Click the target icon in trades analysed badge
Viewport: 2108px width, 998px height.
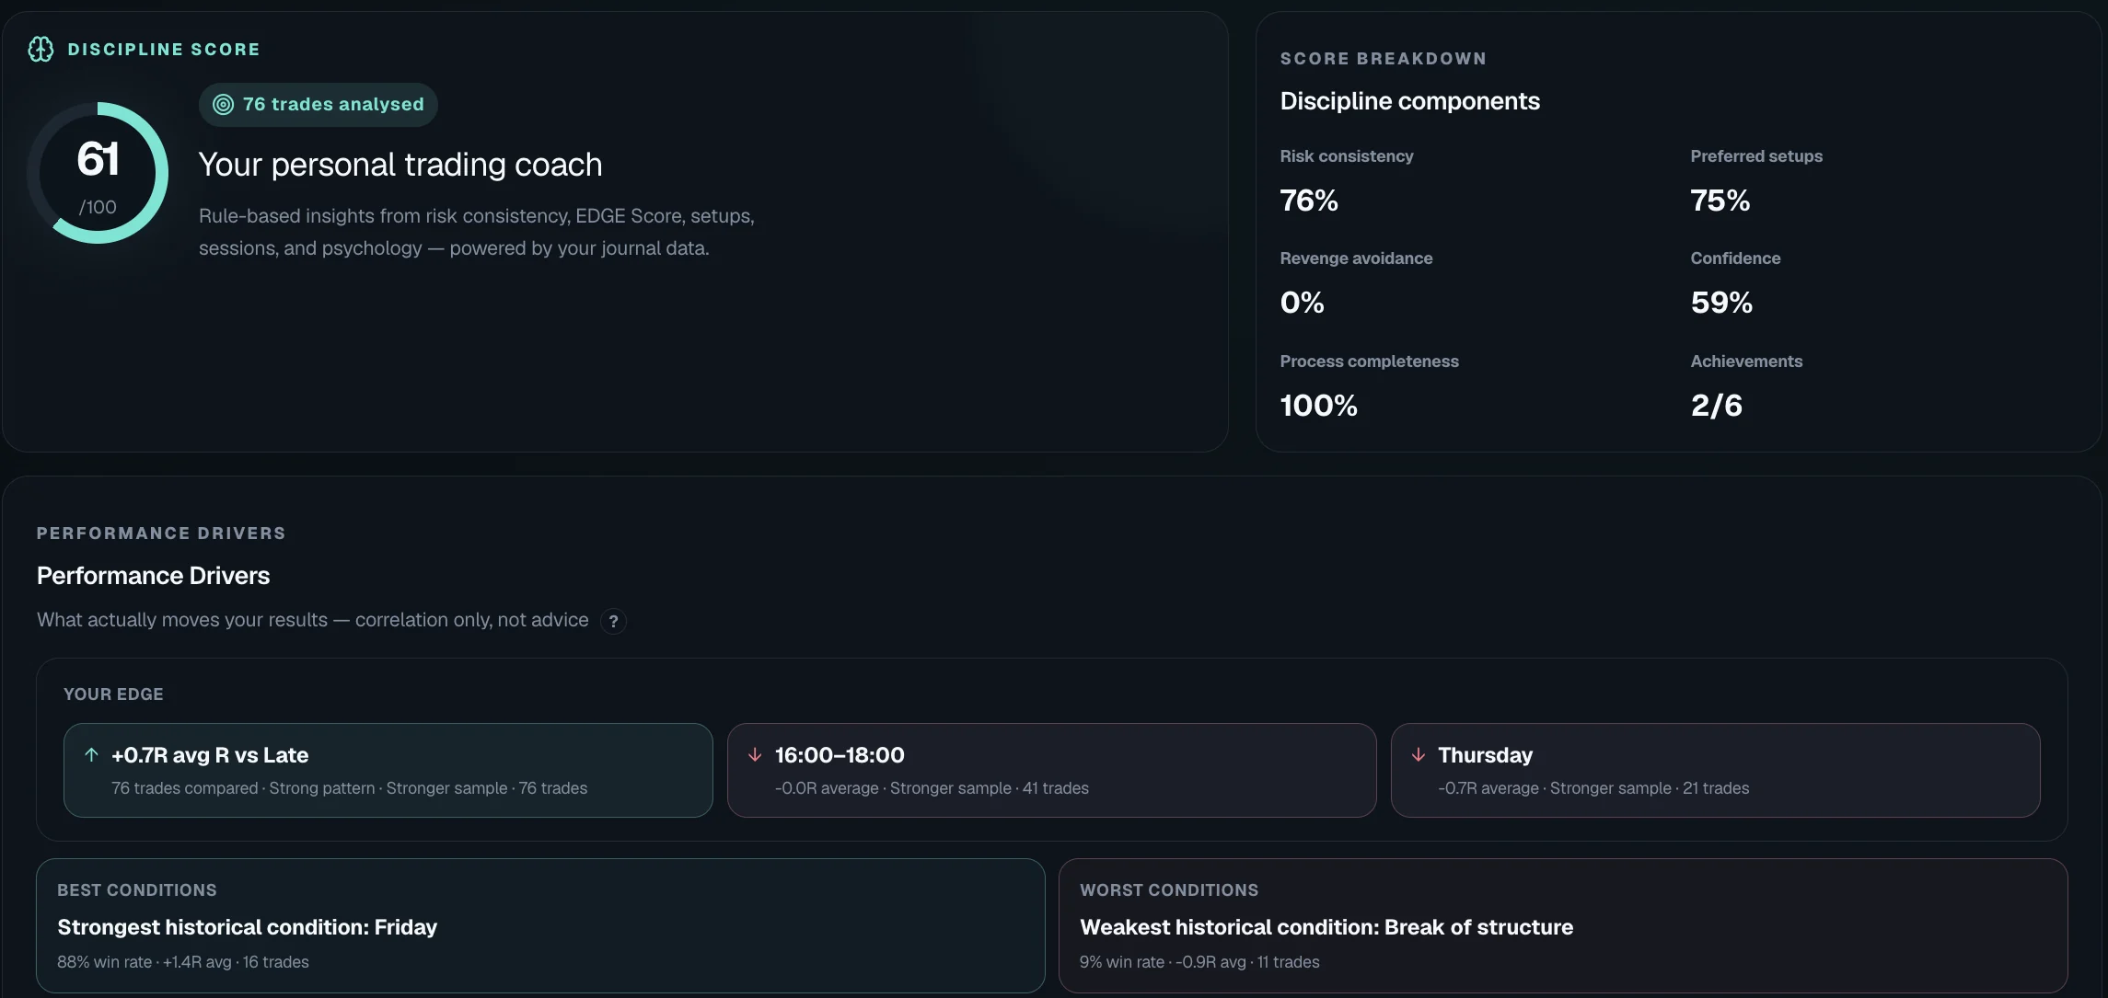(x=223, y=105)
